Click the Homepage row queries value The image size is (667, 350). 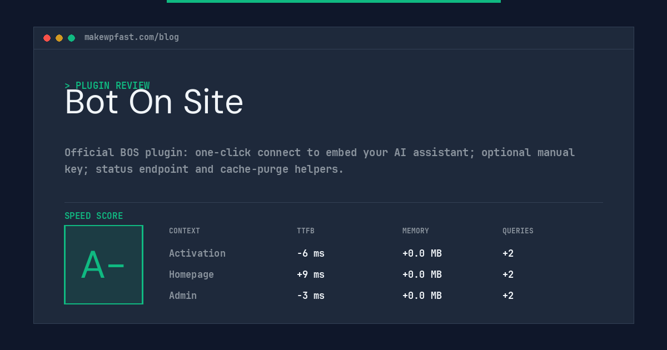point(508,274)
